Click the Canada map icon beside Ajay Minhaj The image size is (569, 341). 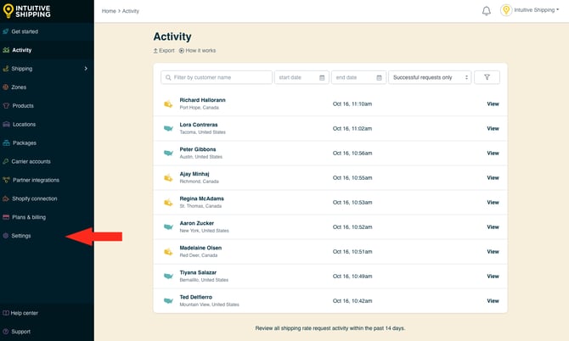[168, 178]
